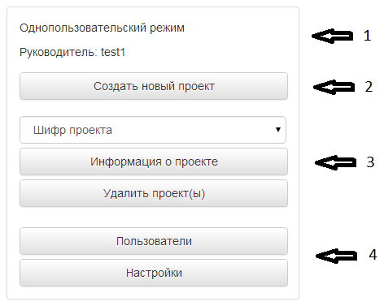This screenshot has width=384, height=306.
Task: Select the annotation number 4
Action: pos(373,255)
